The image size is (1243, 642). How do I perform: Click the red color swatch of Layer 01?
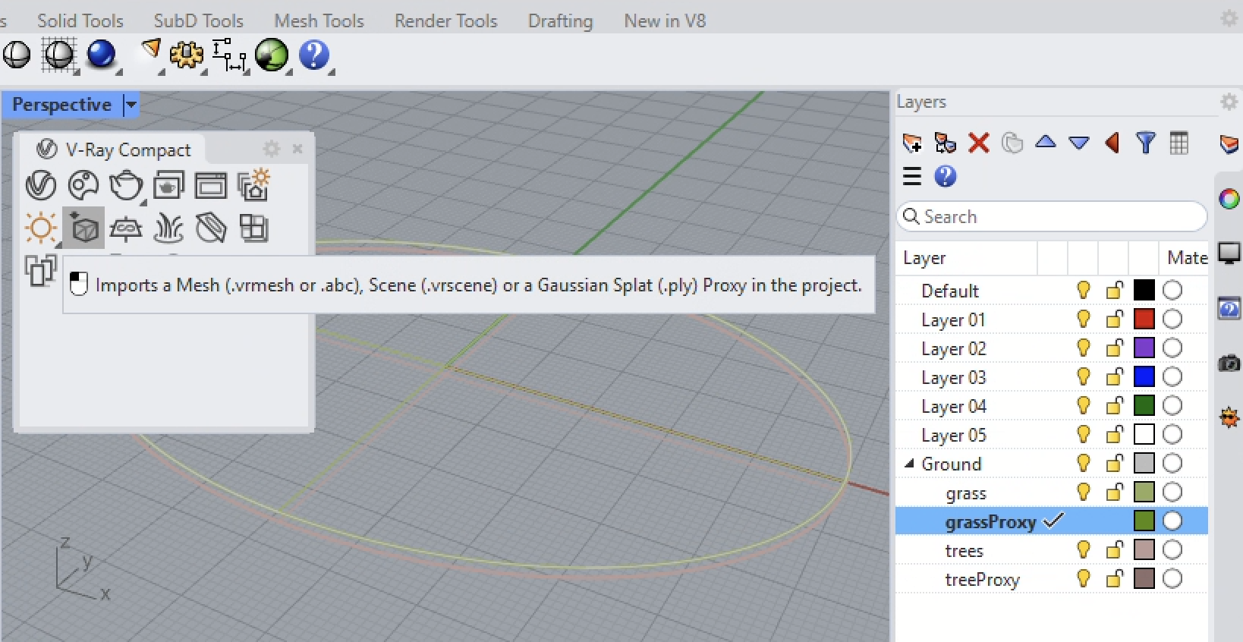tap(1144, 319)
